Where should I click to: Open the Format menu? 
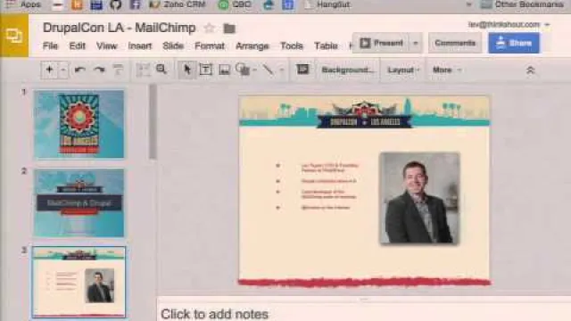(x=210, y=45)
